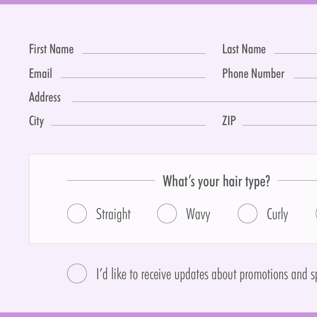This screenshot has width=317, height=317.
Task: Click the Last Name input line
Action: tap(297, 52)
